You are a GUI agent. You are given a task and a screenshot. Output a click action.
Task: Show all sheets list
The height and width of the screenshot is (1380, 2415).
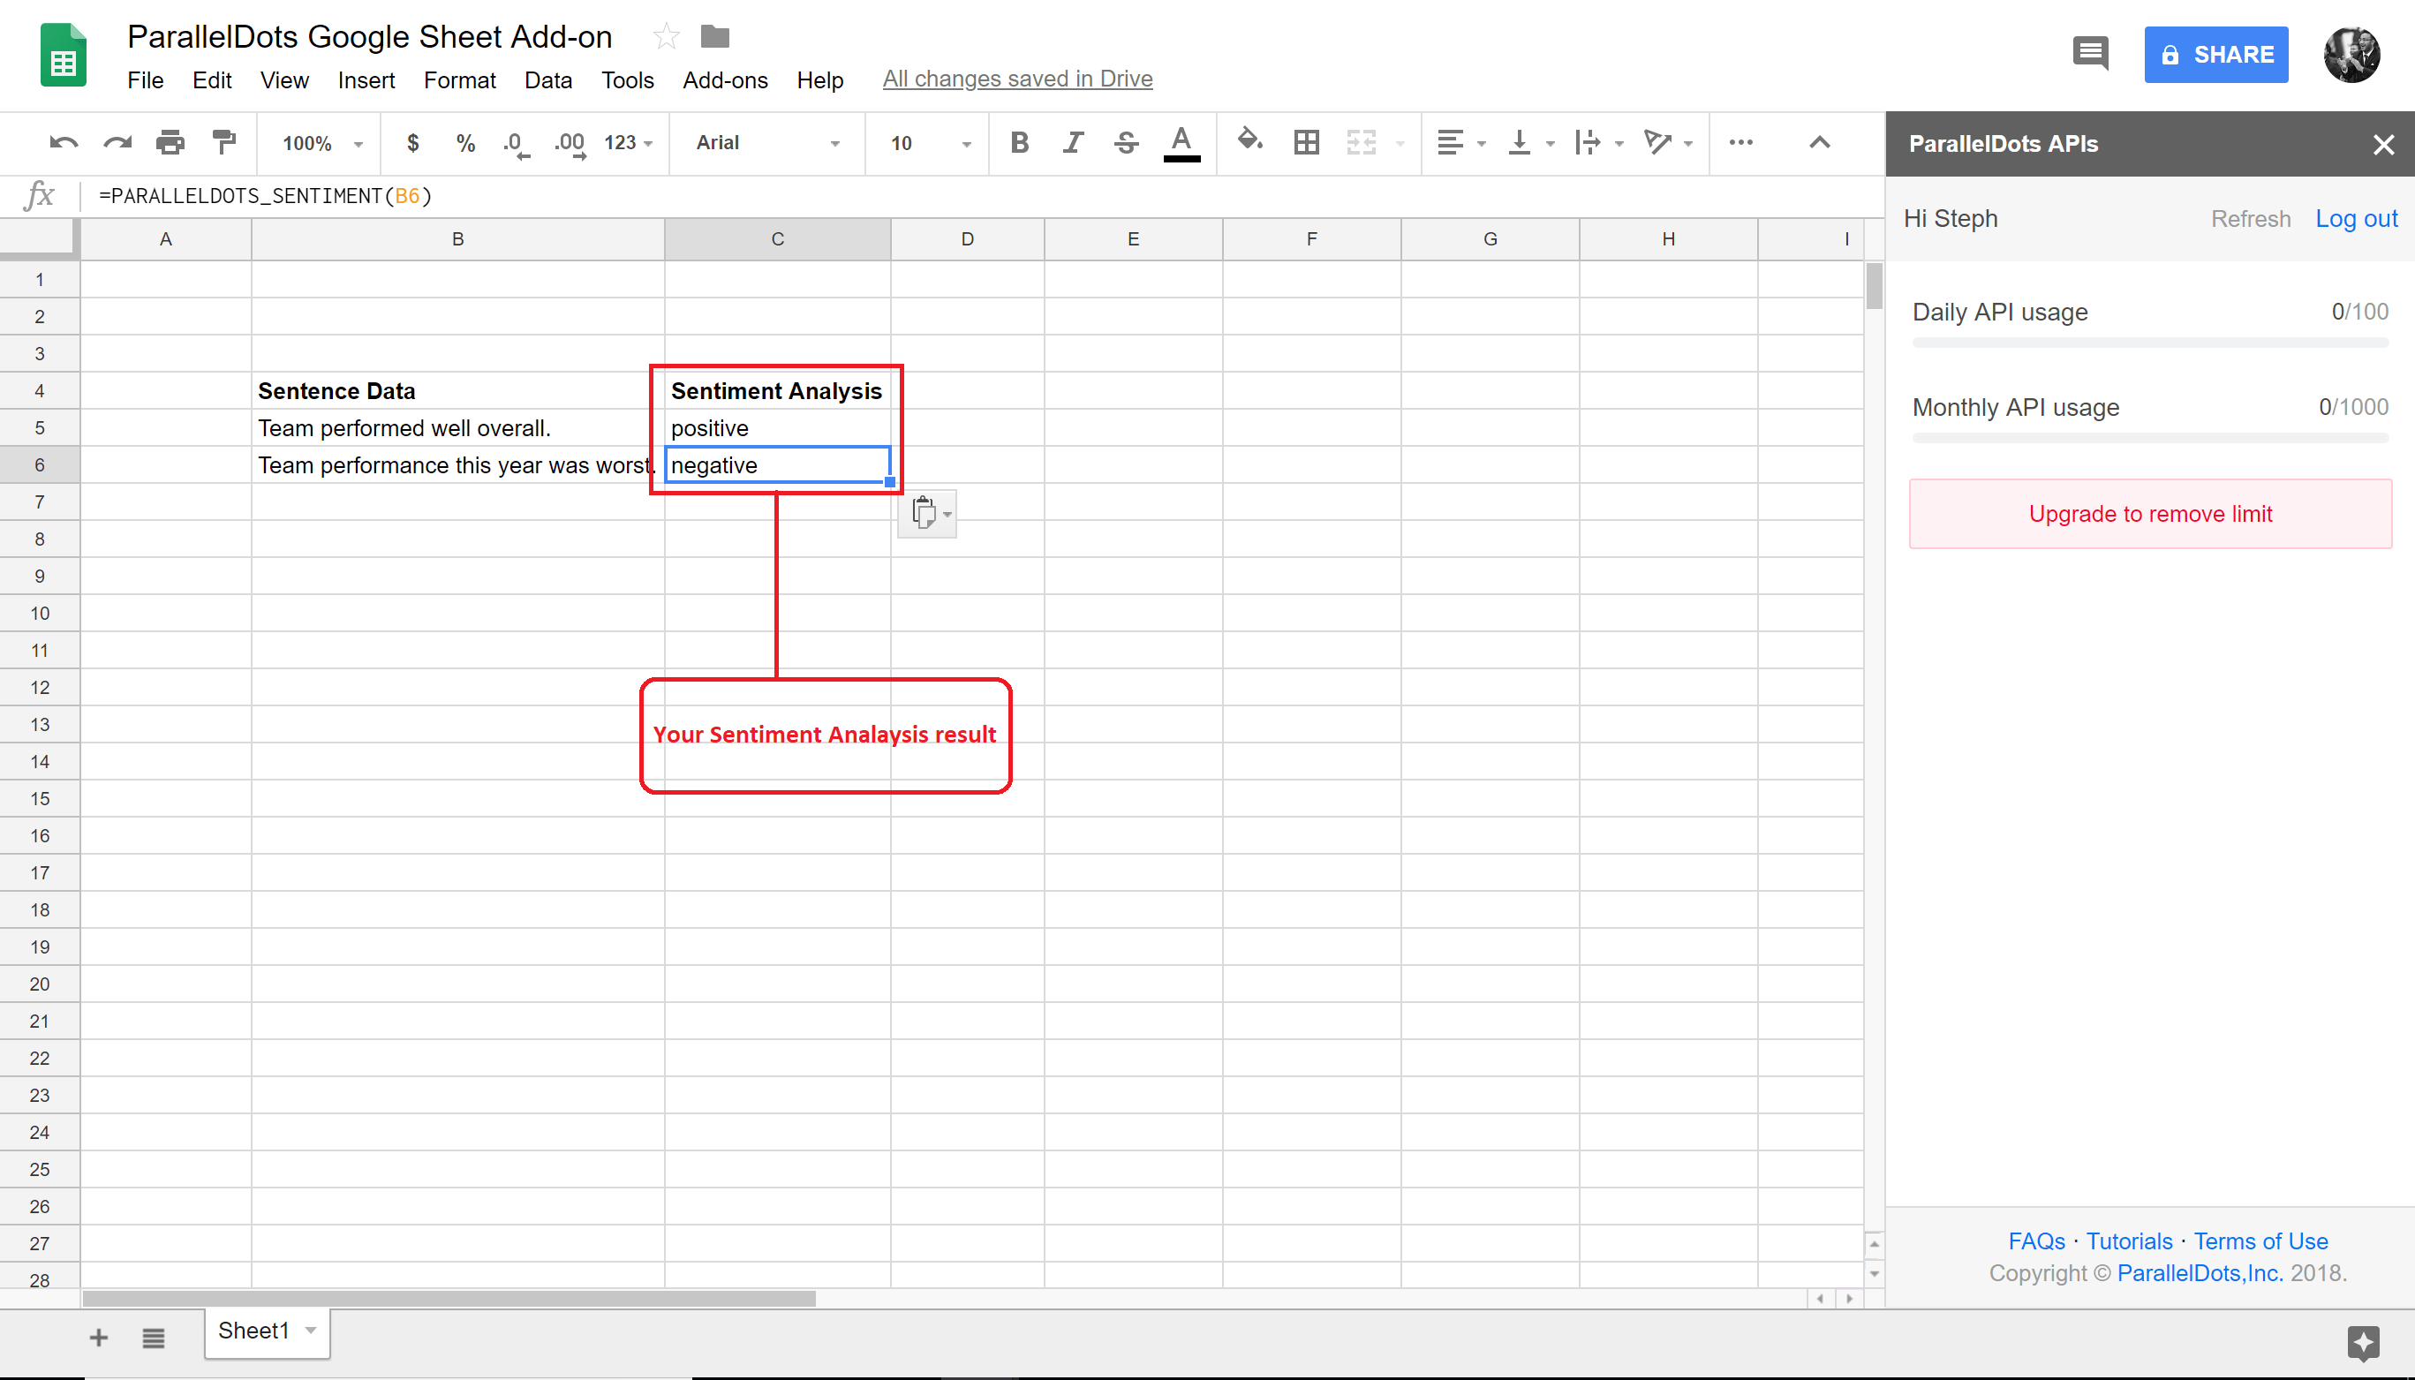[x=154, y=1338]
